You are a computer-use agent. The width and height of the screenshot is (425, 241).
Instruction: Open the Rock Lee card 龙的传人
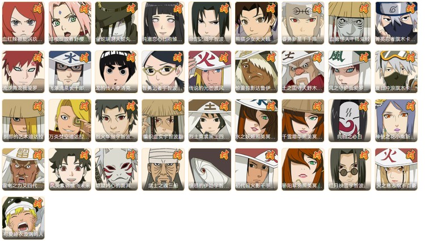pos(117,71)
